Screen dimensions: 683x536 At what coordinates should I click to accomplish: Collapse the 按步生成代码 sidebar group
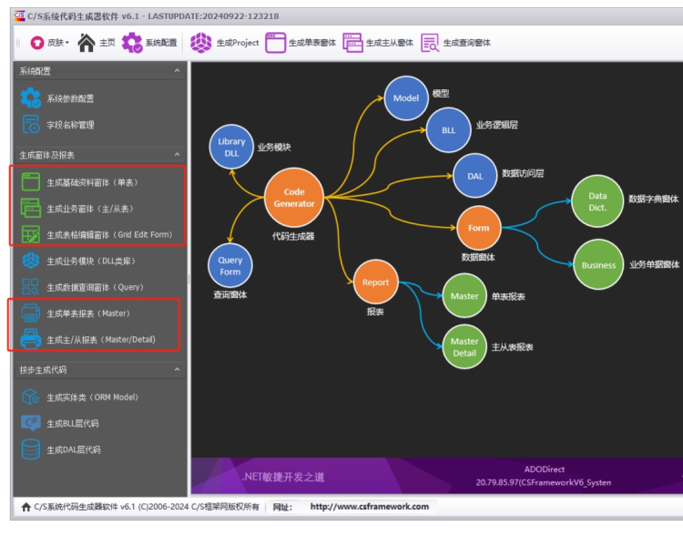[177, 370]
